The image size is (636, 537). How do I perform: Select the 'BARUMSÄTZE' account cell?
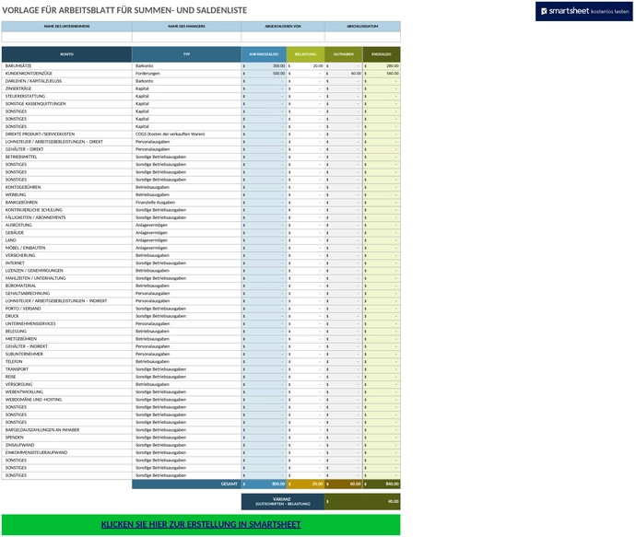tap(66, 65)
